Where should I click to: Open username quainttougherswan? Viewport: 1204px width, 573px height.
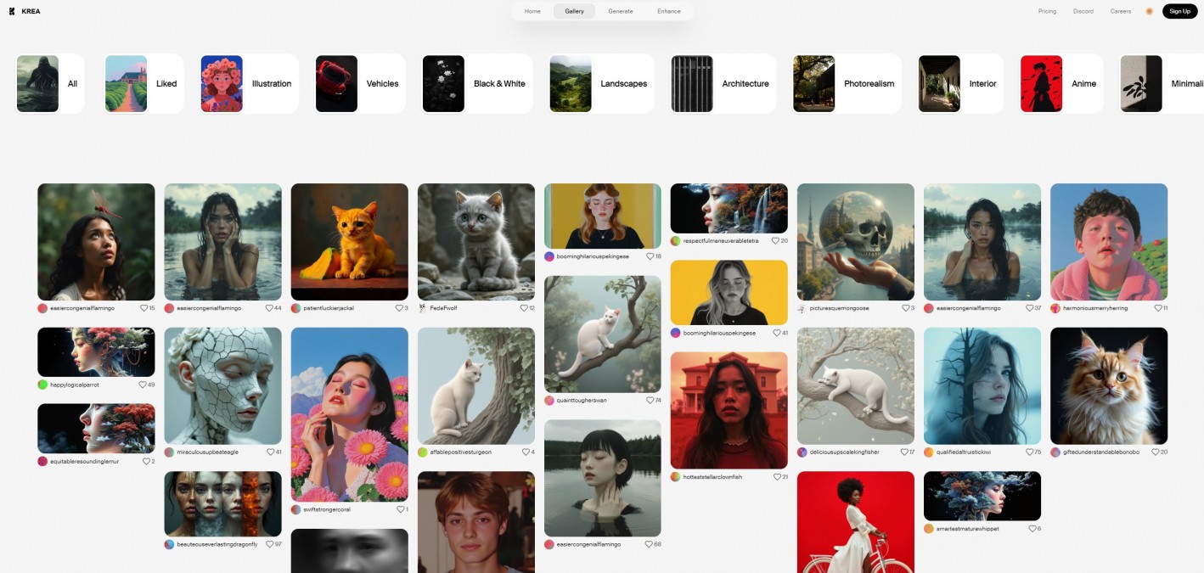pos(582,400)
